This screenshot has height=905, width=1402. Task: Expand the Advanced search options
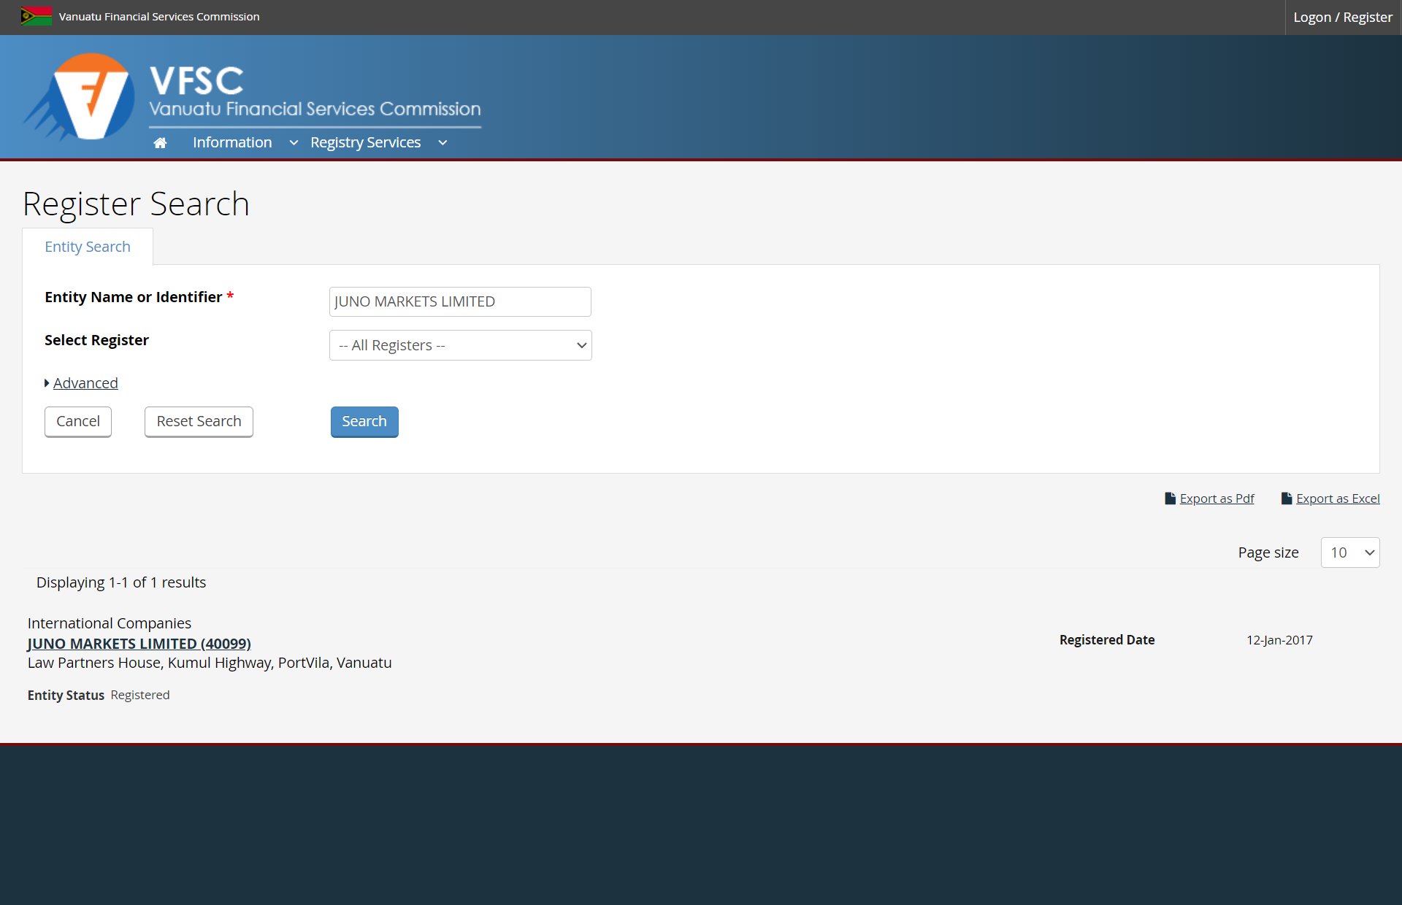[85, 383]
